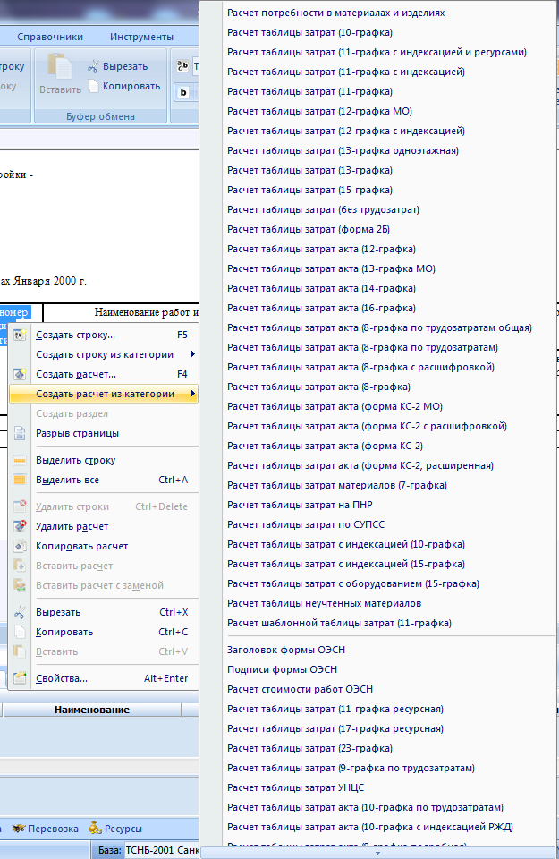Screen dimensions: 559x859
Task: Select 'Расчет таблицы затрат (11-графка с индексацией и ресурсами)'
Action: [377, 52]
